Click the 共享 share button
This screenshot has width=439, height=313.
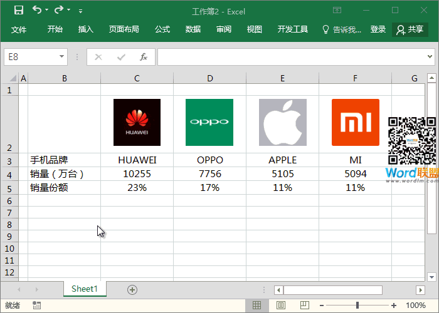point(410,29)
